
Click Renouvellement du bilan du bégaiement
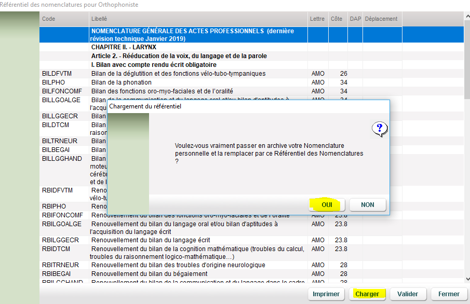coord(149,274)
